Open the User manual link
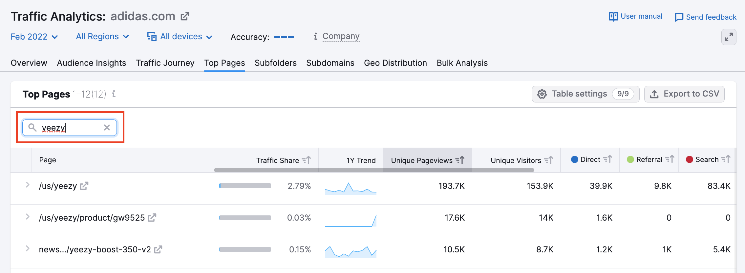 coord(635,16)
